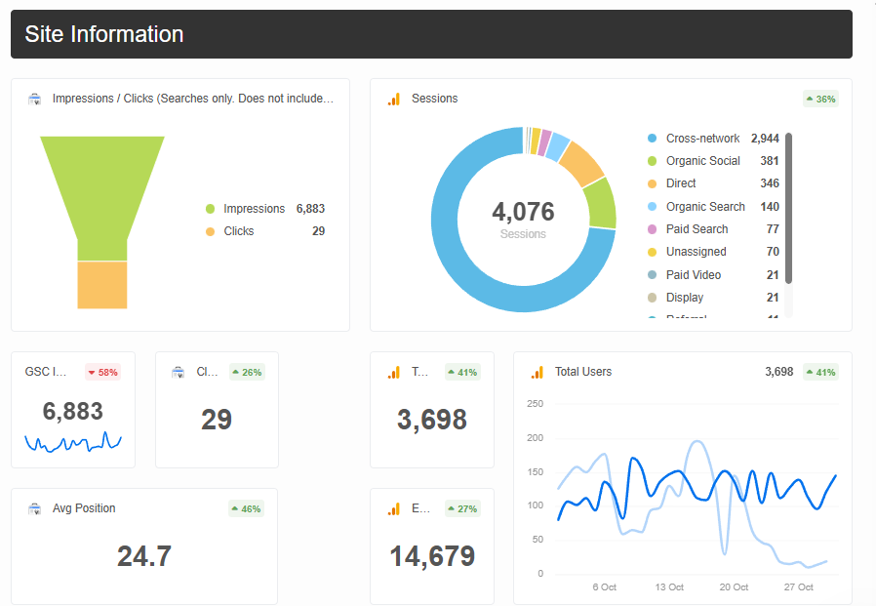The height and width of the screenshot is (606, 876).
Task: Select the Organic Social green legend dot
Action: tap(652, 161)
